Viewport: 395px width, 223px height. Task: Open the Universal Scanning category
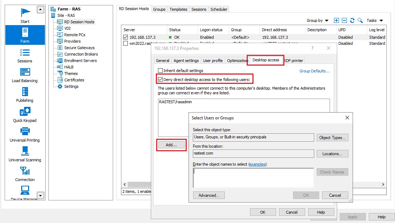[25, 154]
